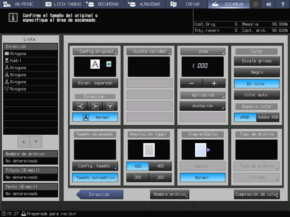290x217 pixels.
Task: Switch color space to Adobe RGB
Action: click(x=268, y=117)
